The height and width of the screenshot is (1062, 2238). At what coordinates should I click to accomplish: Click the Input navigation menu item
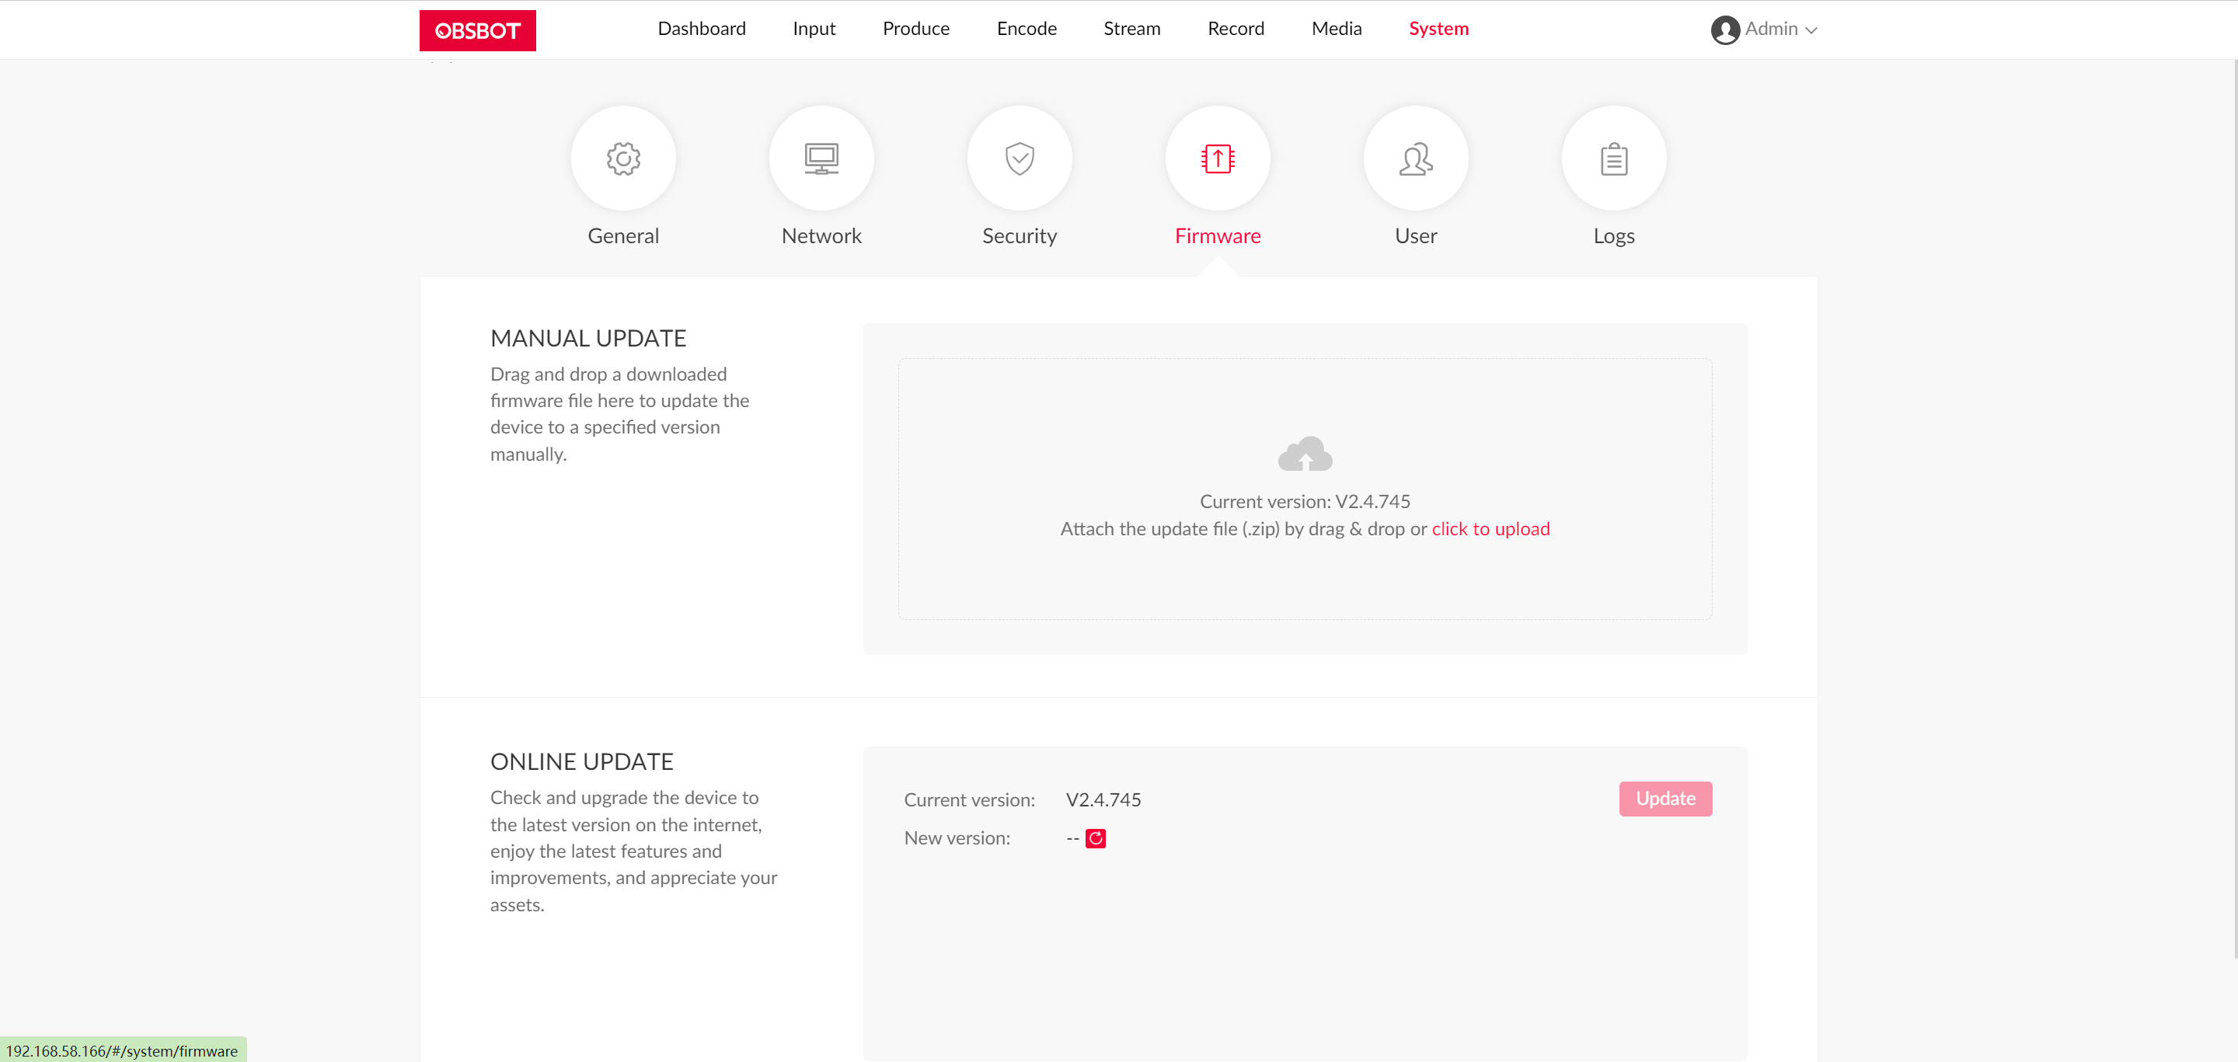click(x=814, y=29)
